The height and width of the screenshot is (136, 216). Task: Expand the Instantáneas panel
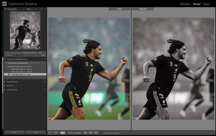pos(5,82)
